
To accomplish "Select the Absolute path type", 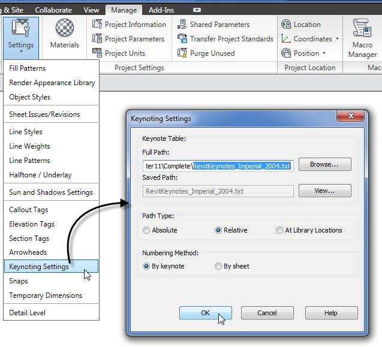I will [146, 230].
